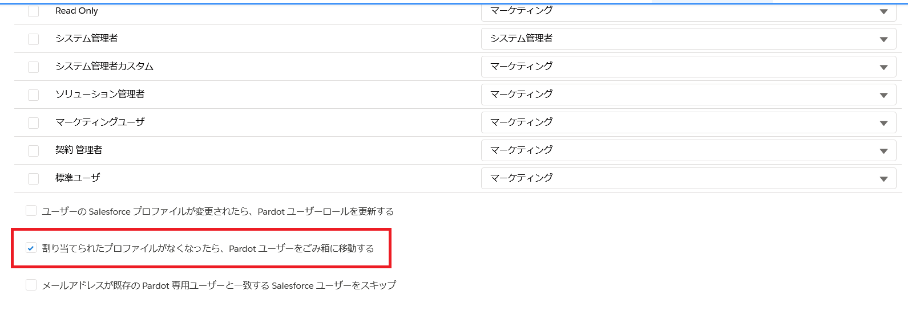Expand role dropdown for マーケティングユーザ row

[x=689, y=122]
